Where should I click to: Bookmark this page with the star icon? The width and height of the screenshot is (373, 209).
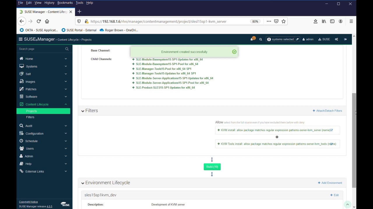[284, 21]
